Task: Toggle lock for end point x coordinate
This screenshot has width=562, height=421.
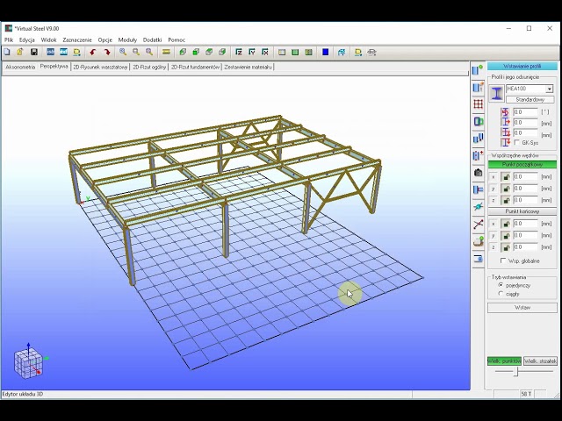Action: coord(506,224)
